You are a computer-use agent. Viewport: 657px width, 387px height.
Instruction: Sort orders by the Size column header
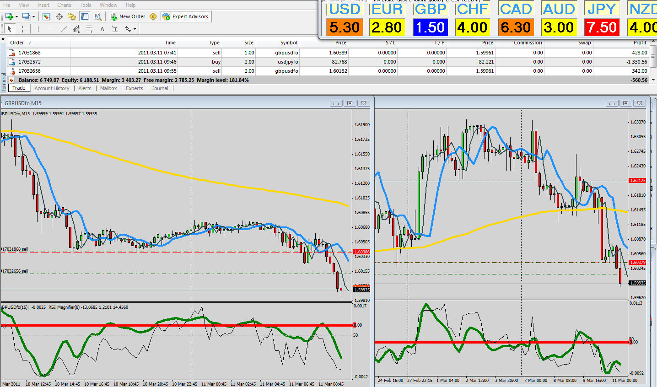[238, 43]
